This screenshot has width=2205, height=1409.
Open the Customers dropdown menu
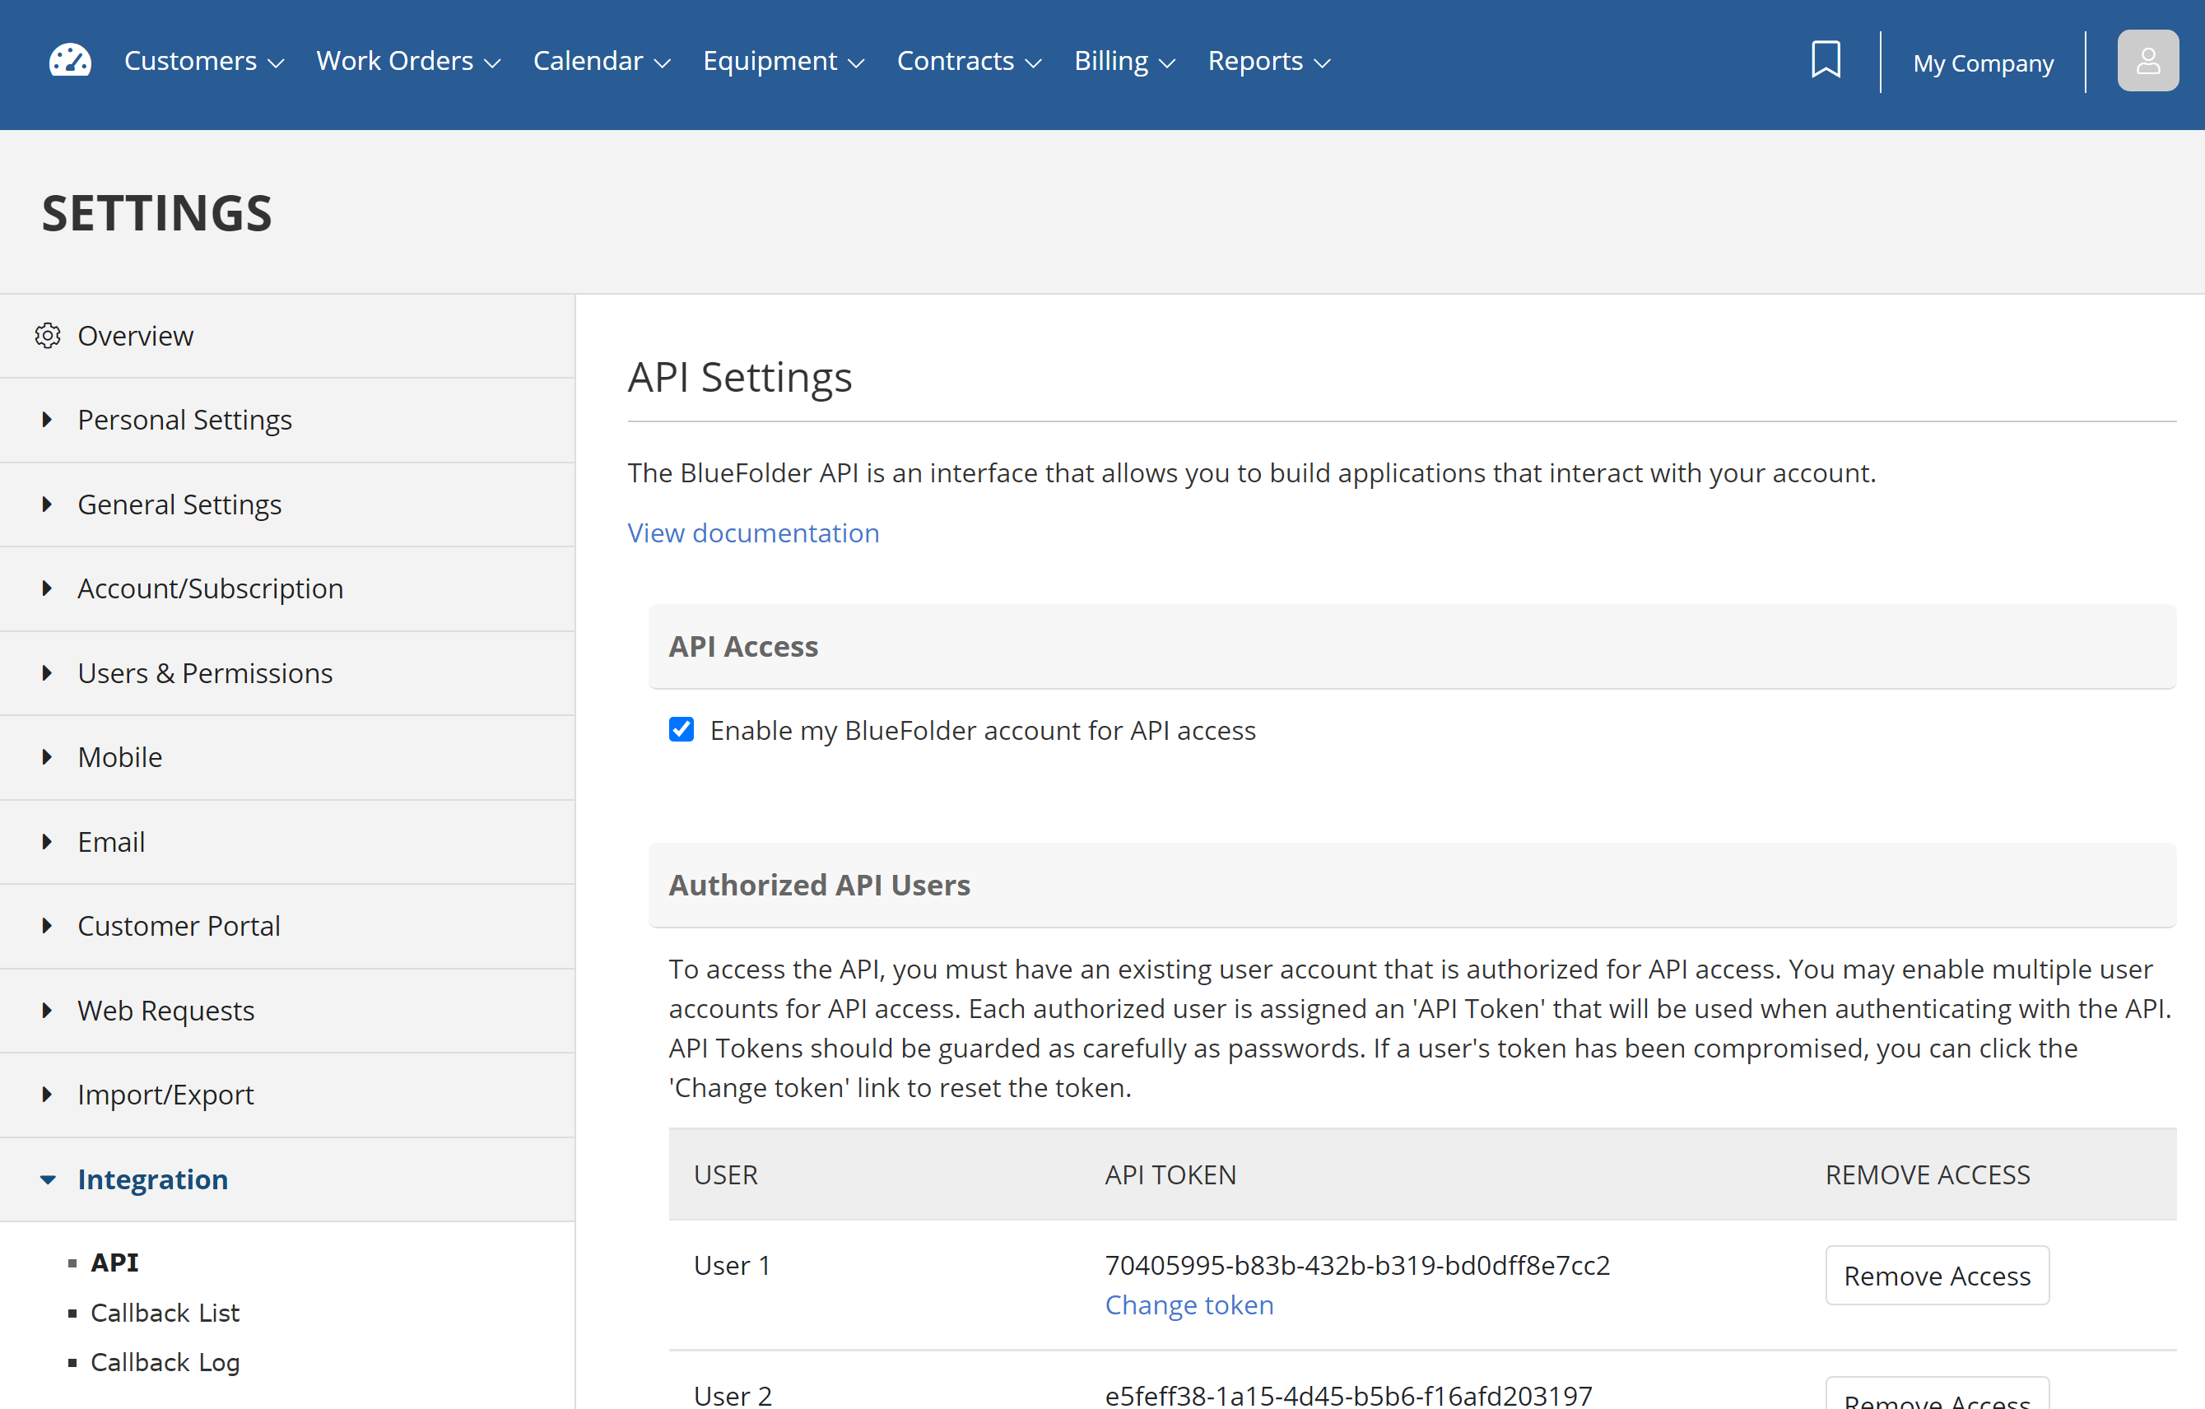(x=203, y=60)
